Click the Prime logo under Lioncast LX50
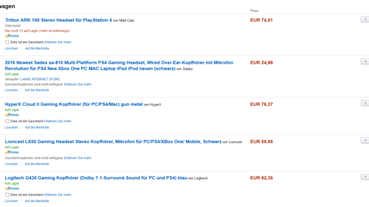Image resolution: width=369 pixels, height=207 pixels. tap(12, 152)
